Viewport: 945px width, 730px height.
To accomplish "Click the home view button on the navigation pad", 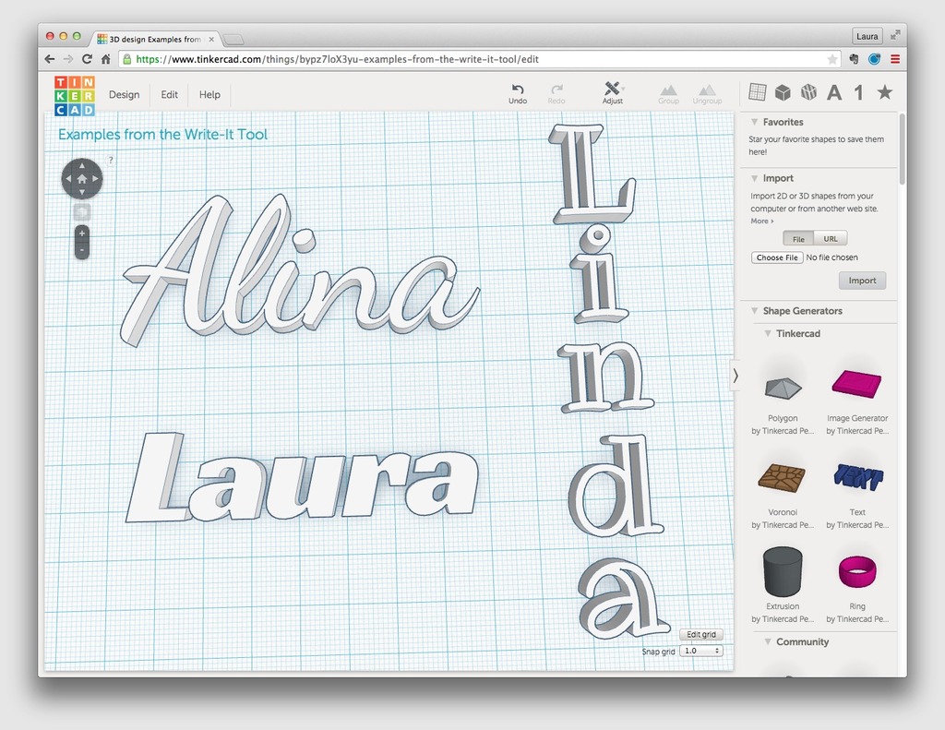I will 82,178.
